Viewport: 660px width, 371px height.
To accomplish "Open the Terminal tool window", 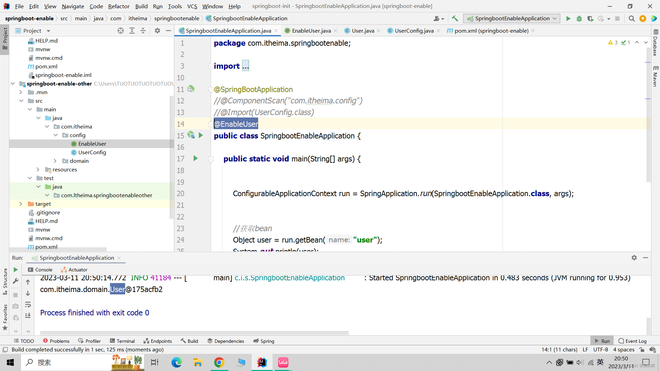I will (122, 341).
